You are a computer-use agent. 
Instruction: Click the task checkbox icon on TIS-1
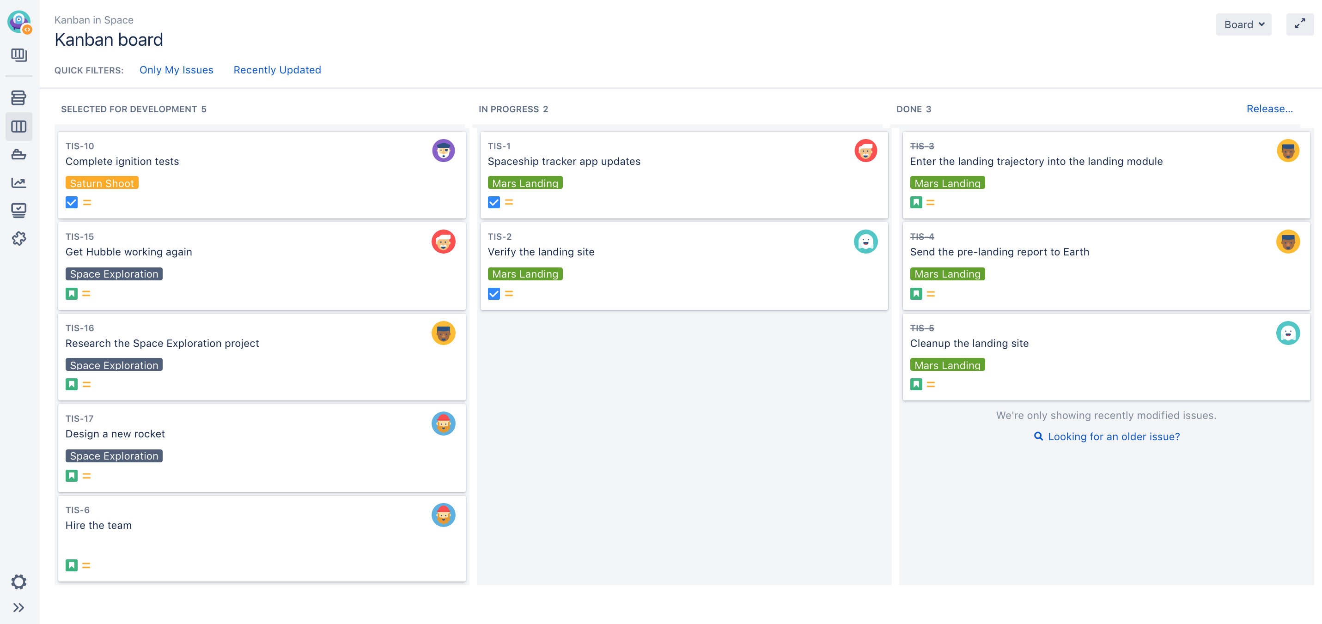(x=493, y=203)
